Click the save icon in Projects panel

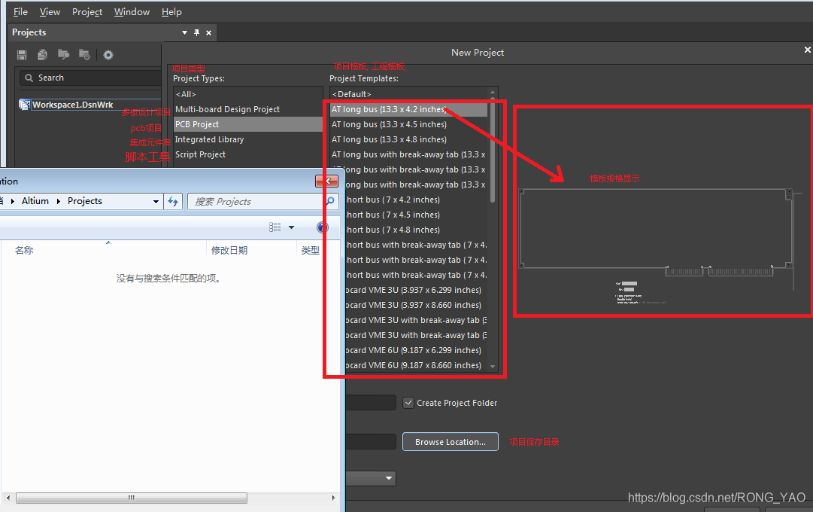(22, 55)
